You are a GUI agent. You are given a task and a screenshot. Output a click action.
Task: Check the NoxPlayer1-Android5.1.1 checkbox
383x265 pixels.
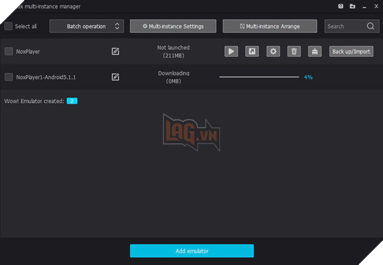[9, 77]
